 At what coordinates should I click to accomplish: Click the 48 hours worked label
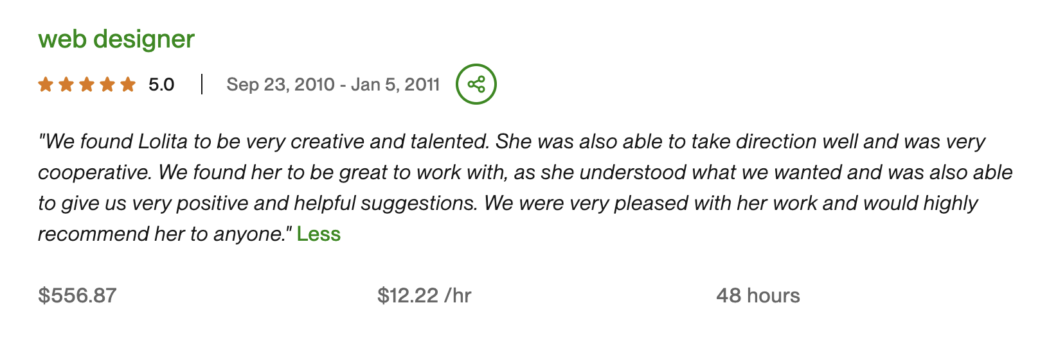pos(758,295)
